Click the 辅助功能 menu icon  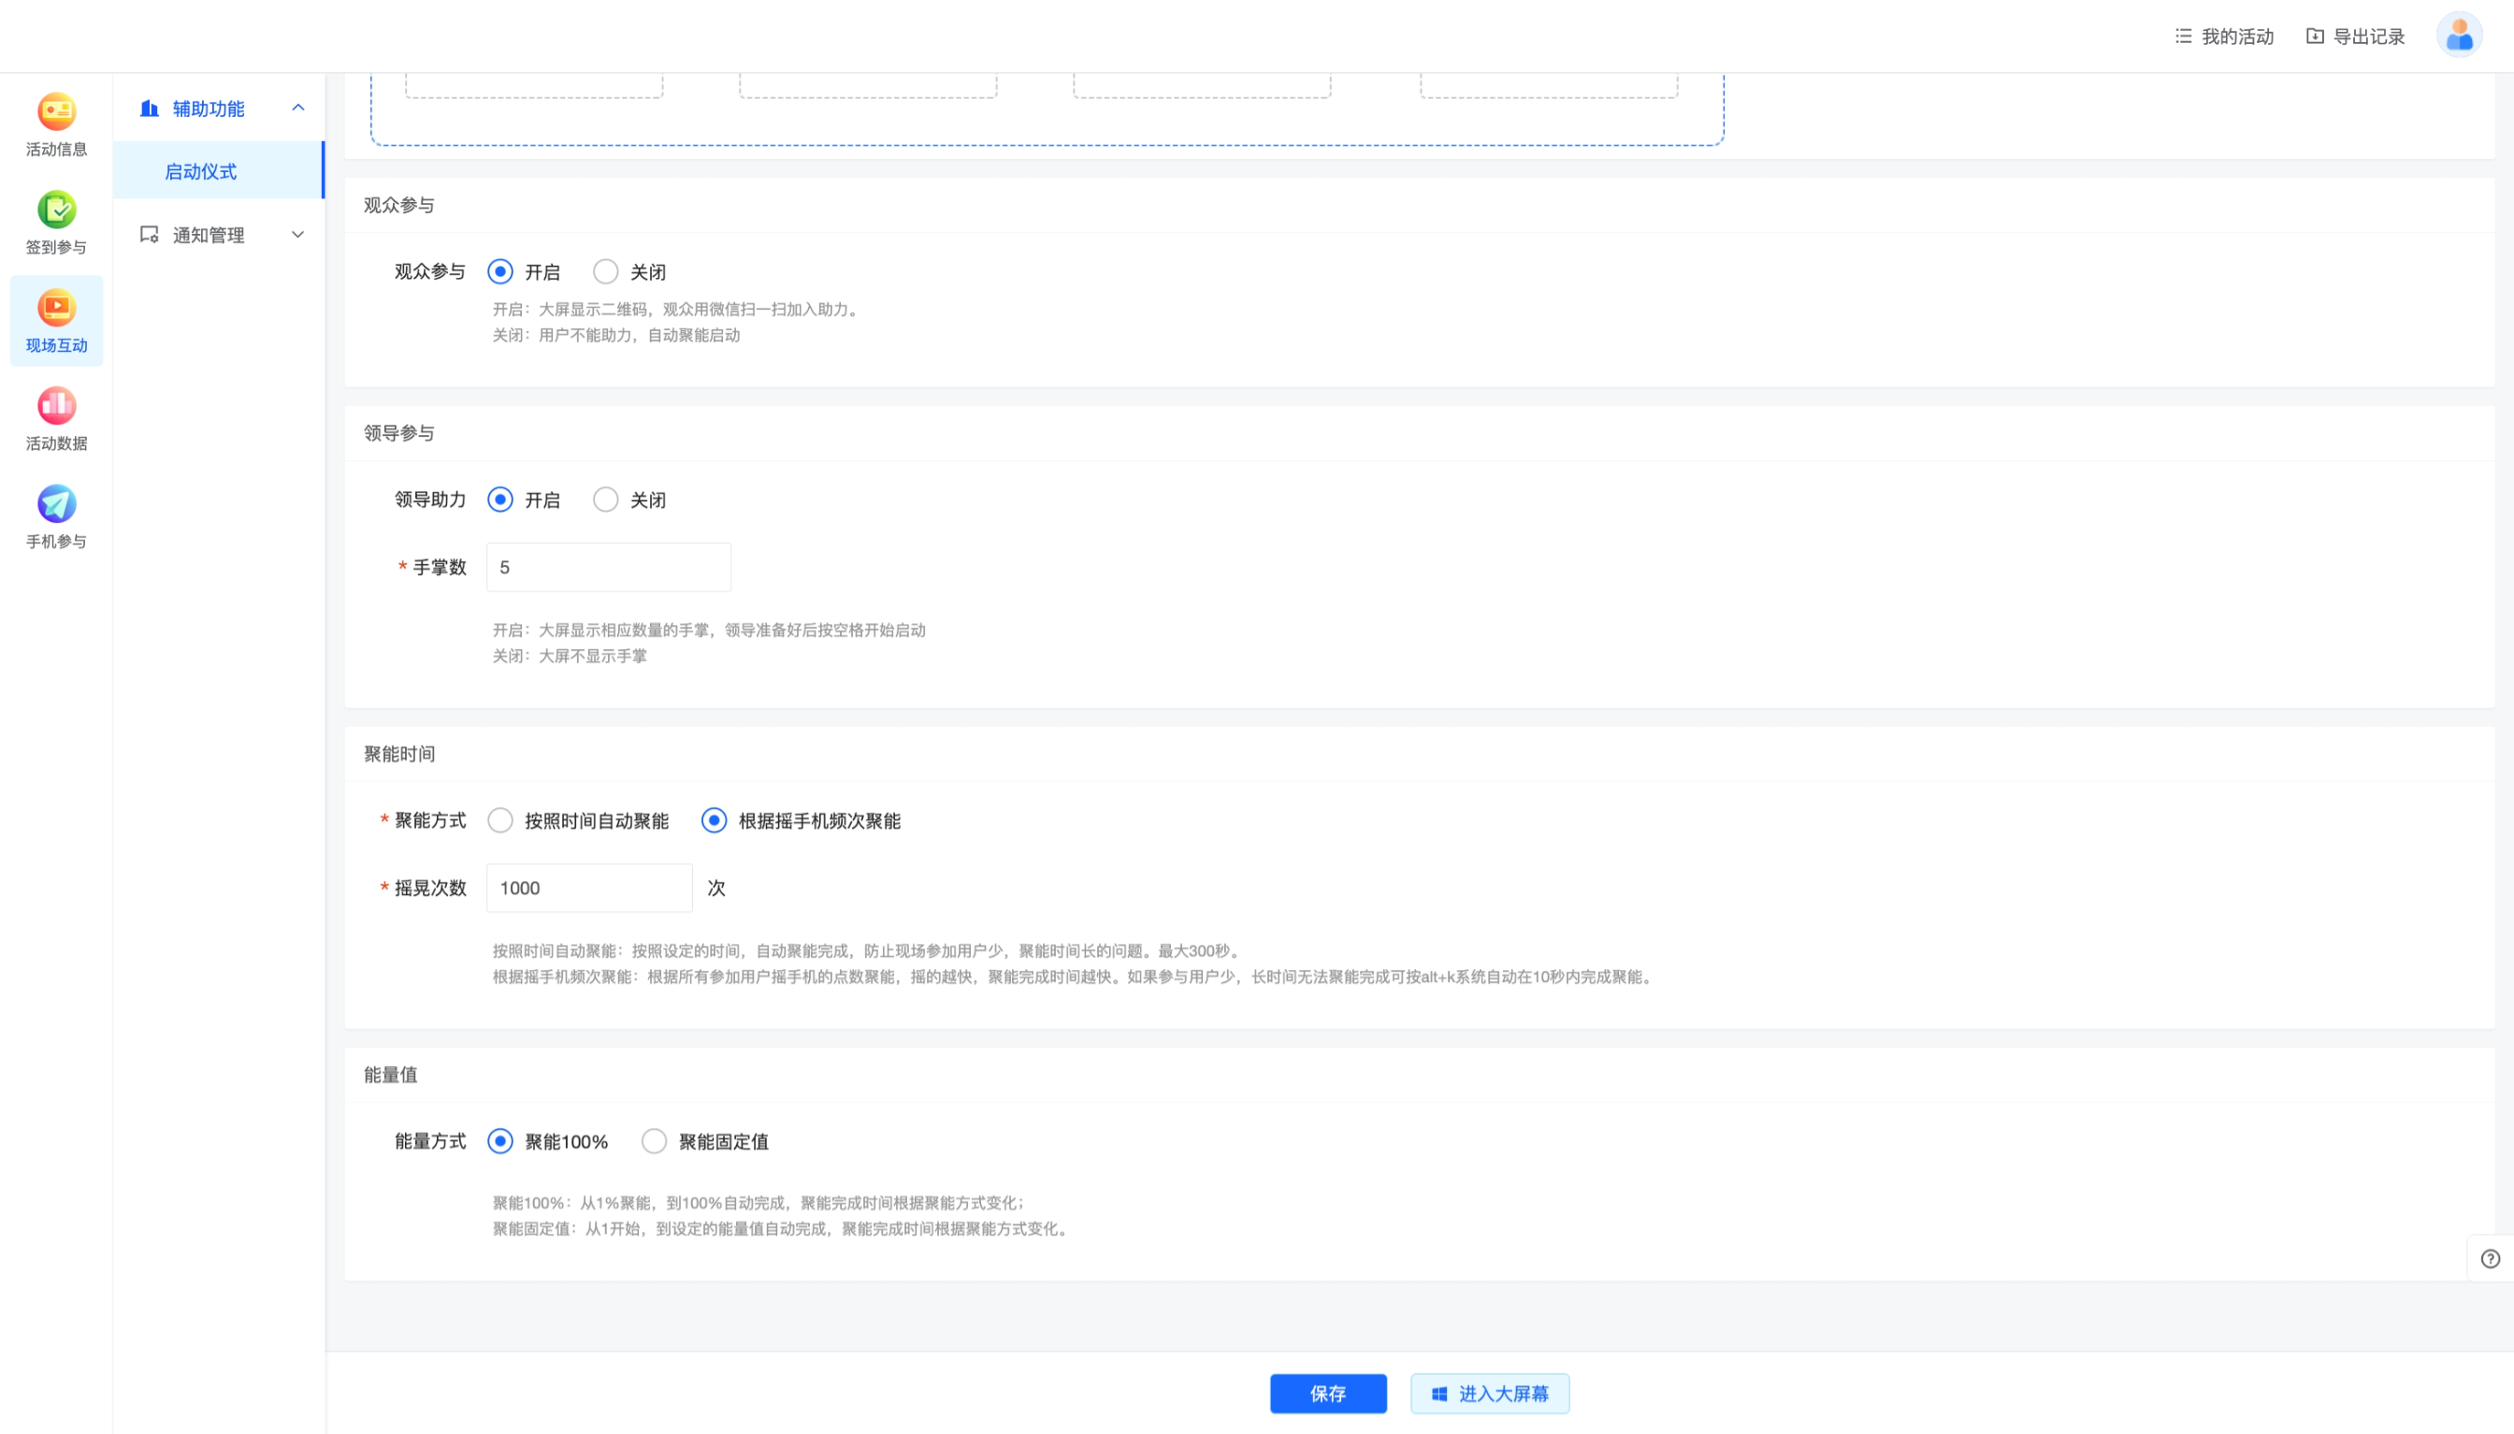tap(149, 109)
